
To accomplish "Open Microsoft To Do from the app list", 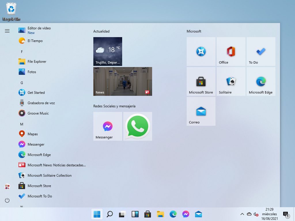I will (52, 196).
